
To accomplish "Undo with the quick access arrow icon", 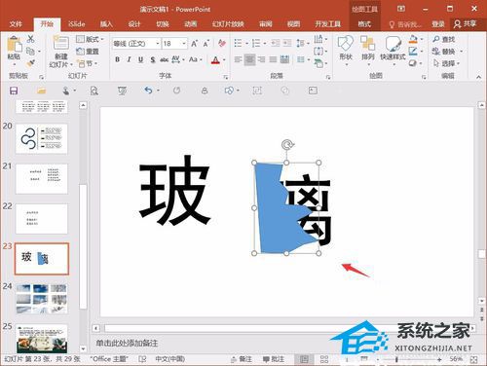I will tap(148, 91).
